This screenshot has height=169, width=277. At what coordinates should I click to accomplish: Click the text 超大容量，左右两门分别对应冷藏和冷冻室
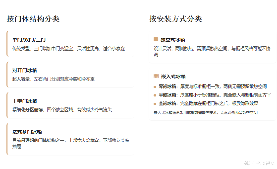53,79
